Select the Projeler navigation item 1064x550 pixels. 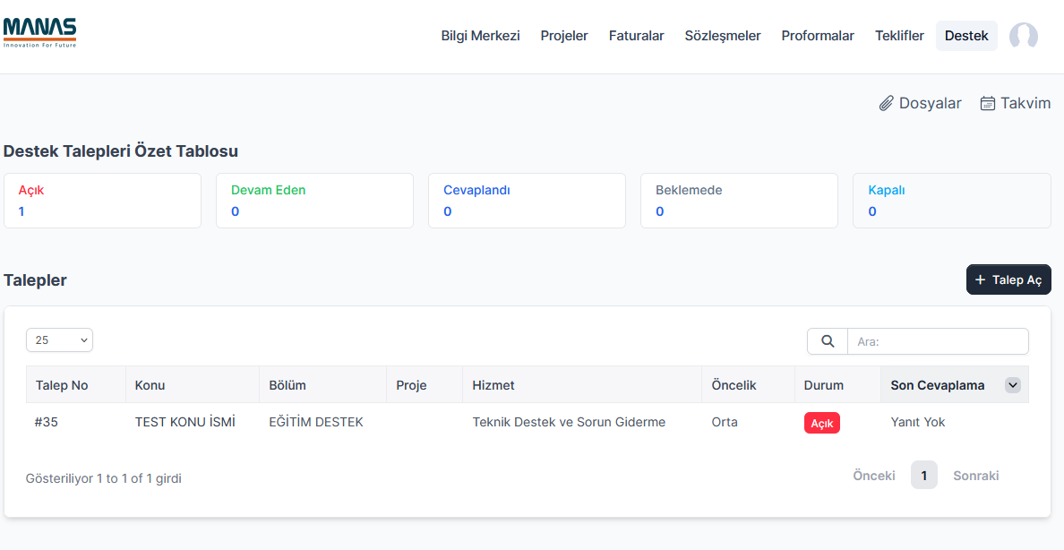point(564,35)
